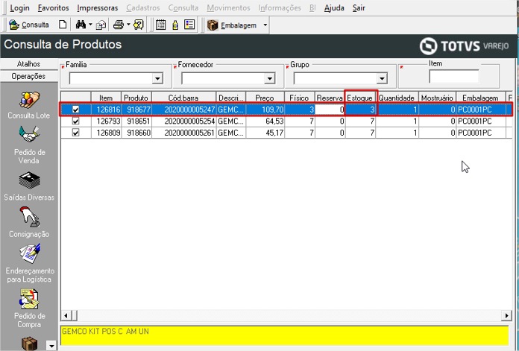Open the Favoritos menu

click(53, 8)
